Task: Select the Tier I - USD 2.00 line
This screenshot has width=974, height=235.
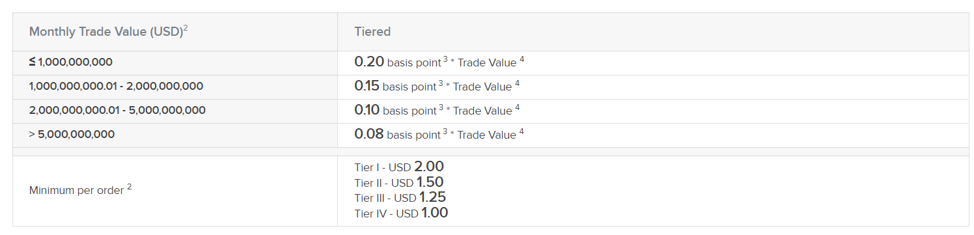Action: 399,167
